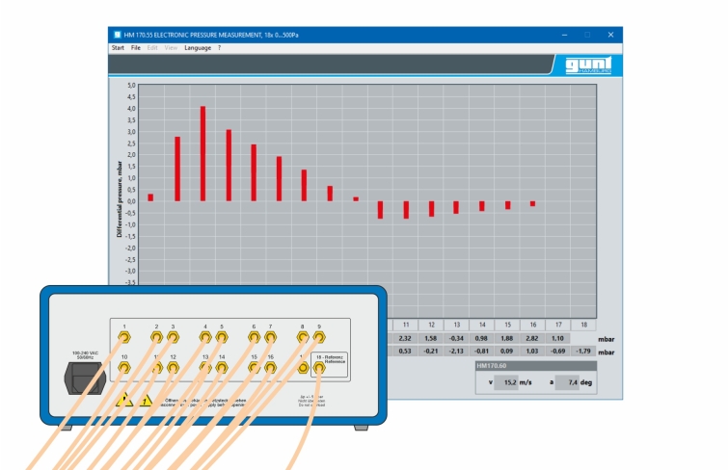
Task: Open the File menu
Action: click(136, 47)
